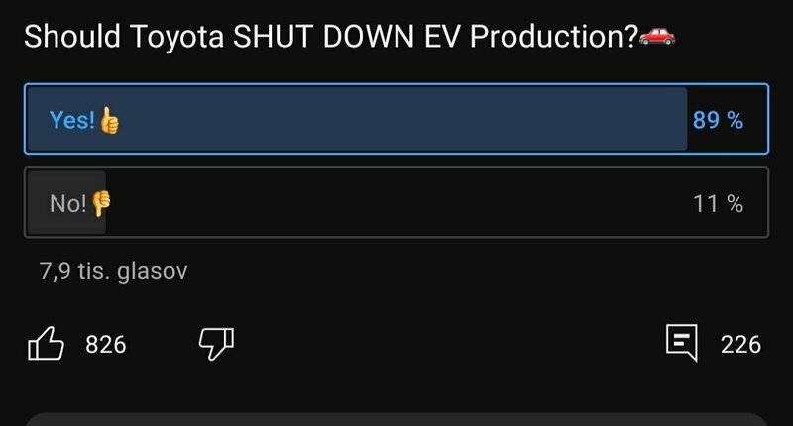Click the 226 comments count
This screenshot has height=426, width=793.
pos(740,345)
